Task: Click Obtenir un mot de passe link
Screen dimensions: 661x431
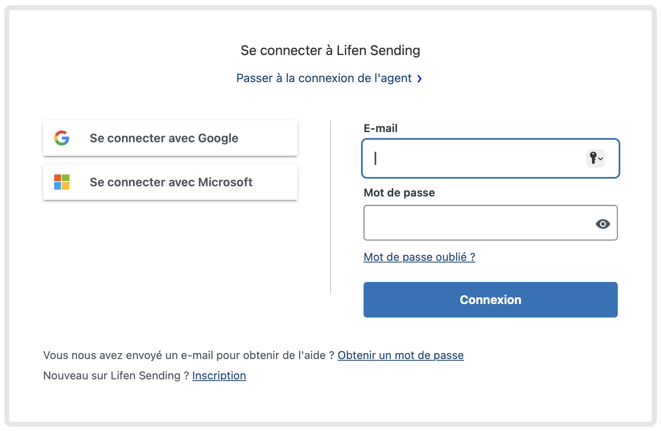Action: [400, 355]
